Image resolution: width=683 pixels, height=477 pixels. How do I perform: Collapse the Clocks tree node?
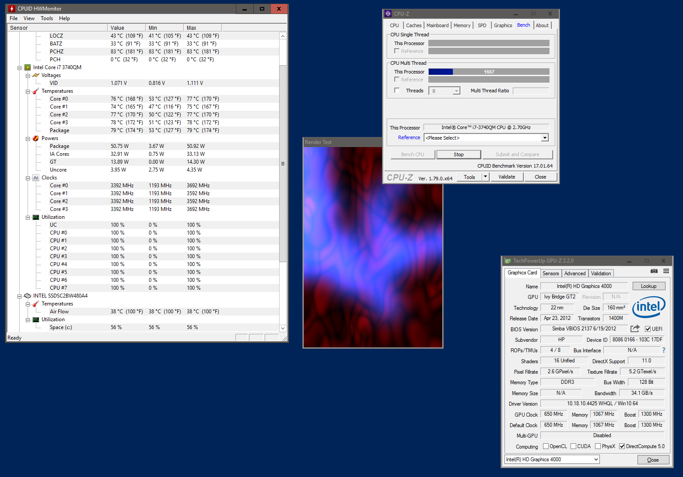click(x=28, y=178)
